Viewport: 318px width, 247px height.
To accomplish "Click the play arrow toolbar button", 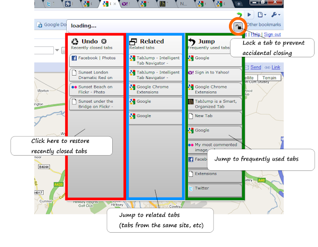I will (x=249, y=15).
